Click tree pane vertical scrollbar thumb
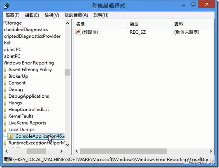The image size is (219, 168). [68, 72]
